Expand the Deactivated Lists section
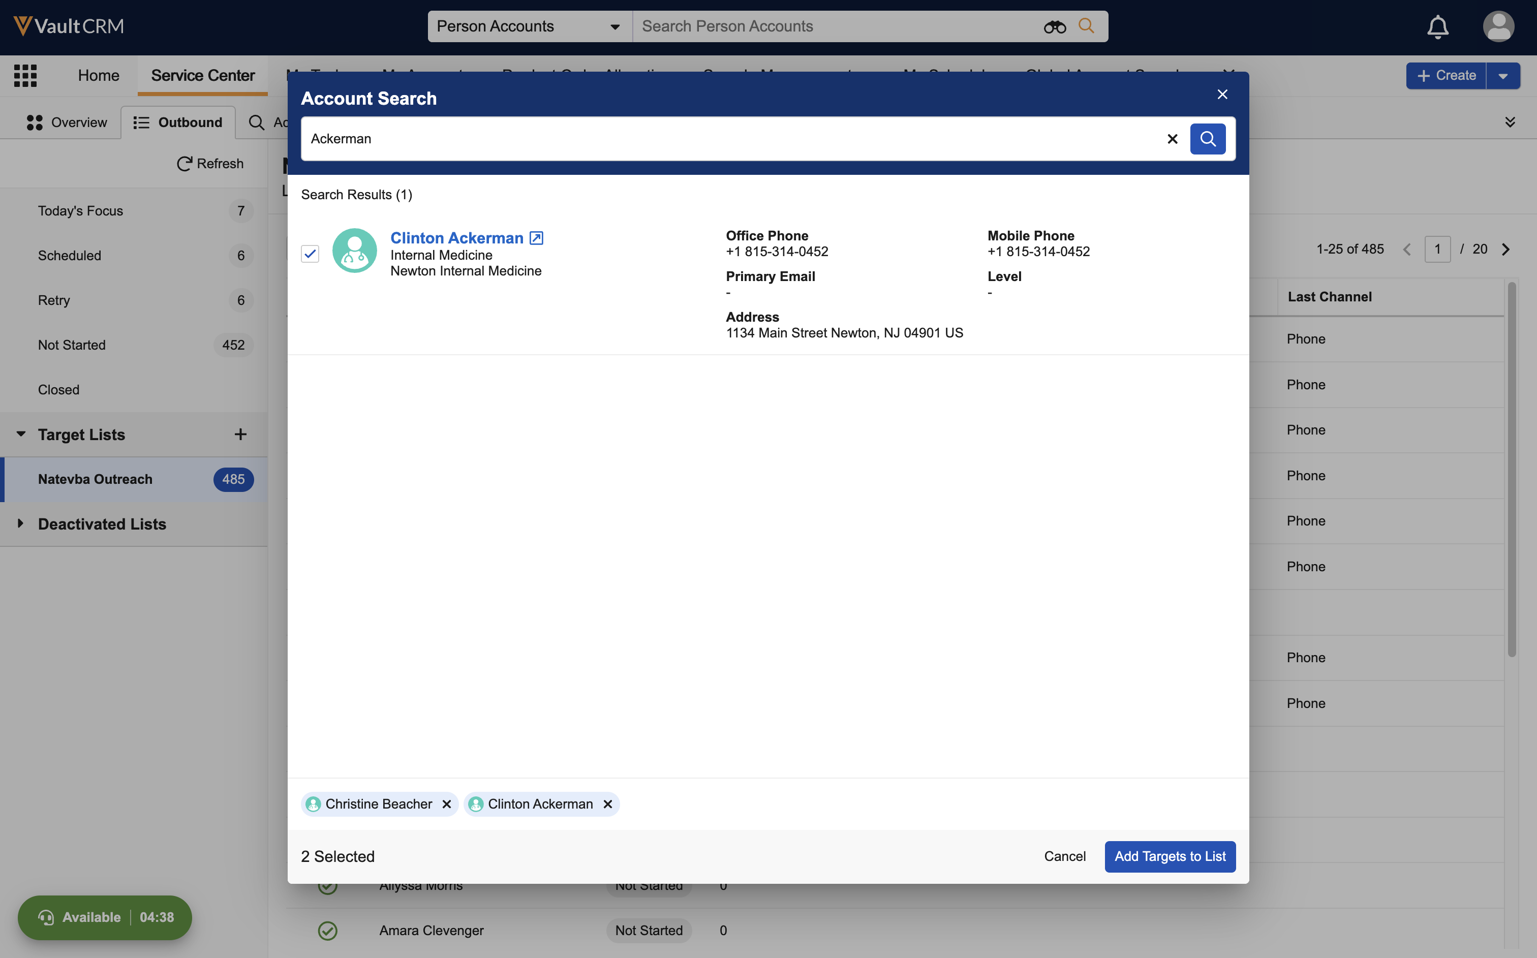This screenshot has width=1537, height=958. coord(20,523)
